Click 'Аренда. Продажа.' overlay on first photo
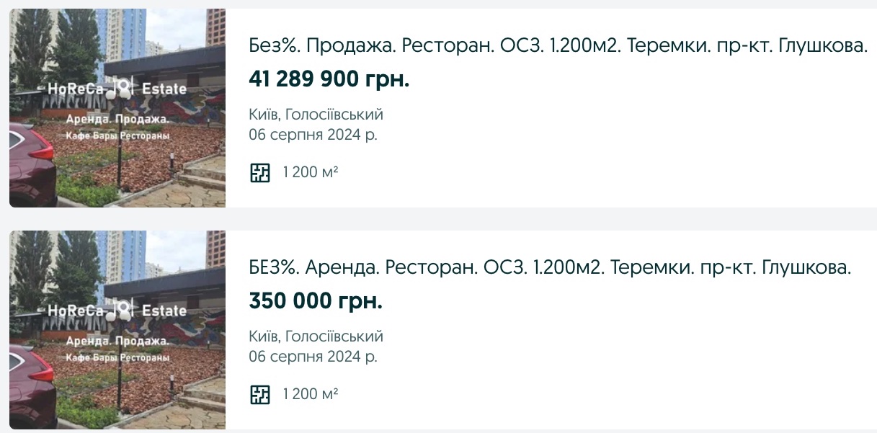Viewport: 877px width, 433px height. point(117,120)
